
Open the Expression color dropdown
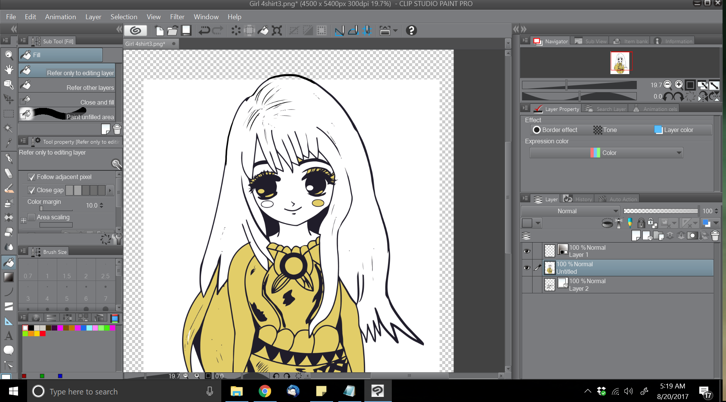(x=606, y=153)
